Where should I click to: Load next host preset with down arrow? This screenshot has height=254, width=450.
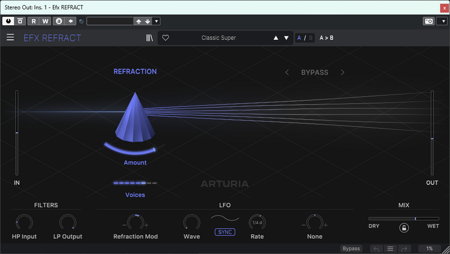[x=147, y=21]
